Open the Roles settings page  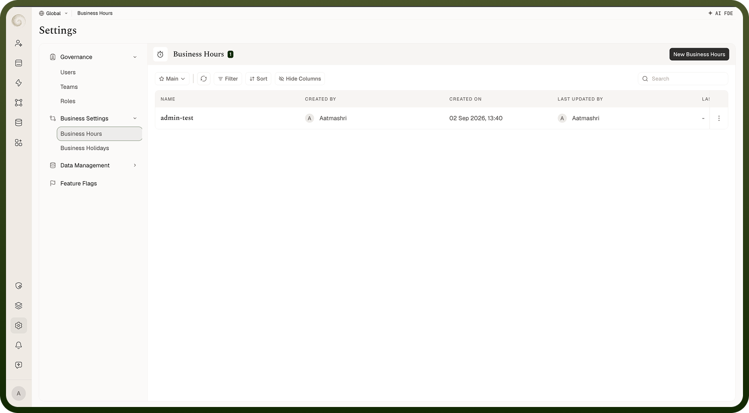pos(68,101)
